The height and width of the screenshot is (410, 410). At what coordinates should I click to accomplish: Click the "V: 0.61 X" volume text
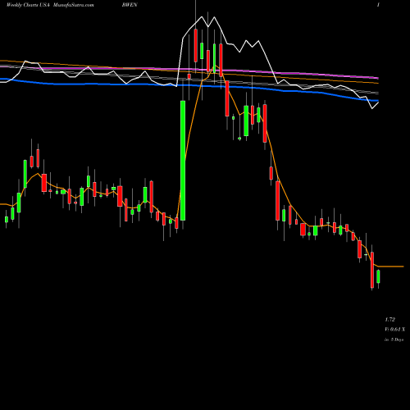click(395, 330)
